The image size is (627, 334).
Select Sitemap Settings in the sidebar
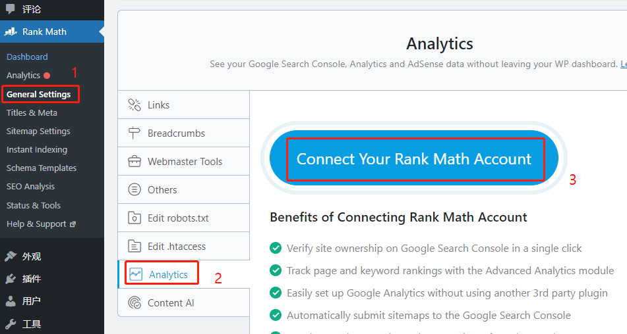(x=38, y=131)
